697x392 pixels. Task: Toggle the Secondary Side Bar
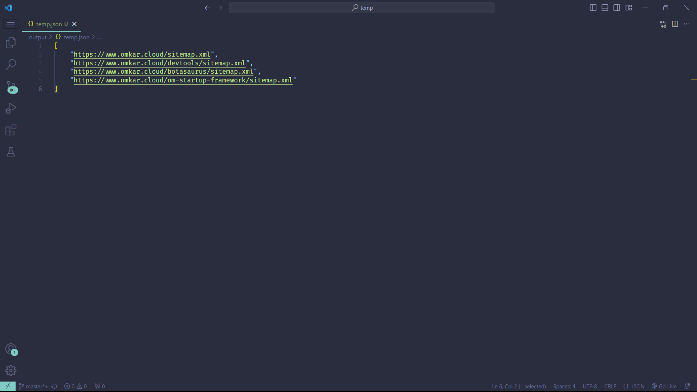[x=617, y=7]
